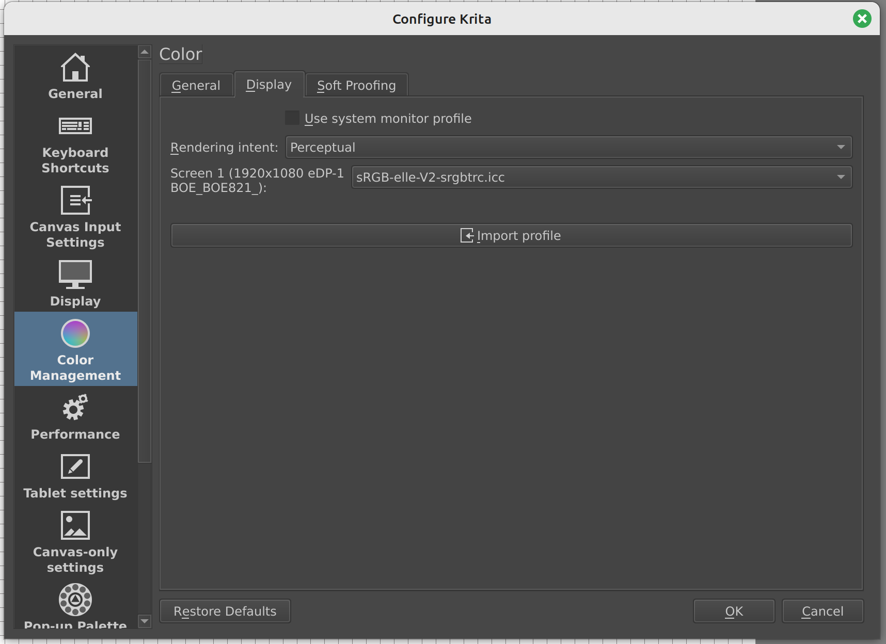886x644 pixels.
Task: Click the Import profile button
Action: pyautogui.click(x=511, y=236)
